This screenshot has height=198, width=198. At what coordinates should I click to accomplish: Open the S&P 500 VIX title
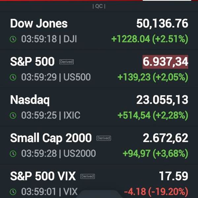point(43,176)
